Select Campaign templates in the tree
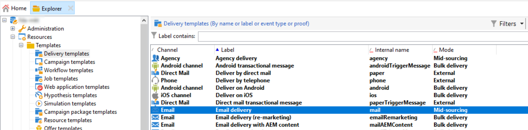The image size is (528, 130). pyautogui.click(x=70, y=62)
